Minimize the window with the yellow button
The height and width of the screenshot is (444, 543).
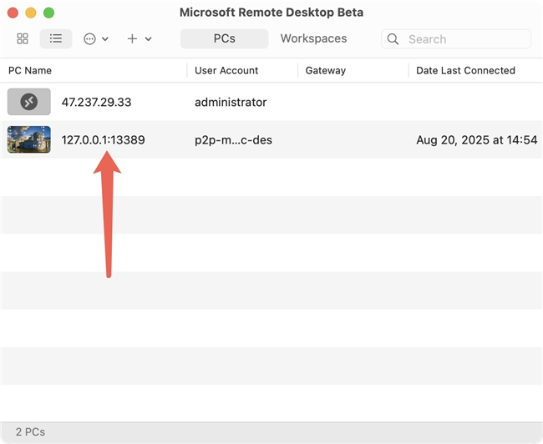click(30, 13)
